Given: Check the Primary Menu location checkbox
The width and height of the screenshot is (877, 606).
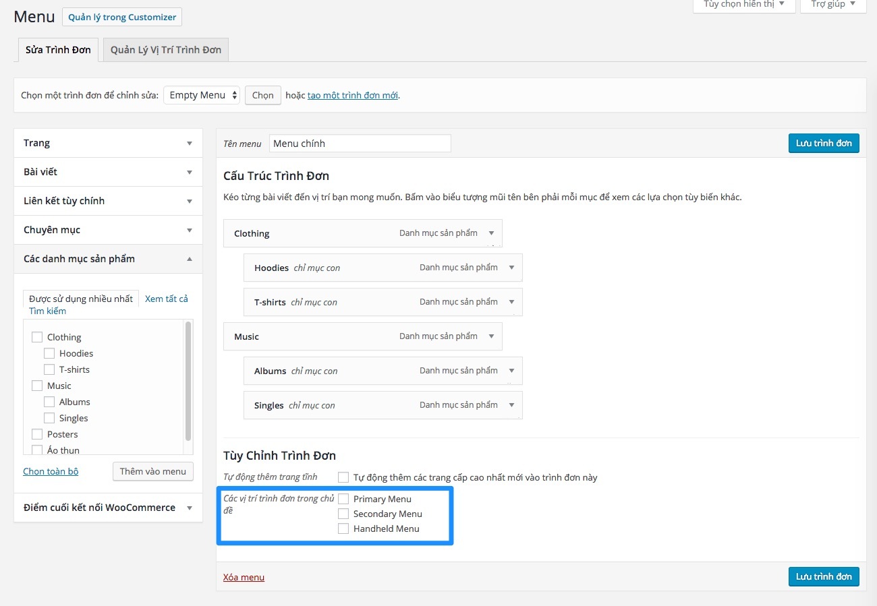Looking at the screenshot, I should [344, 499].
